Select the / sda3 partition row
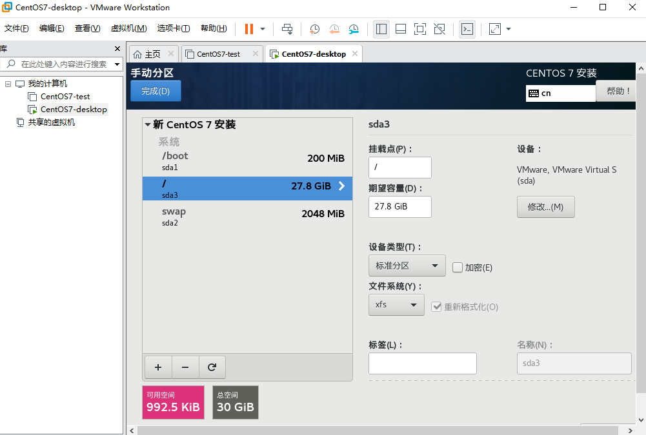 tap(247, 188)
